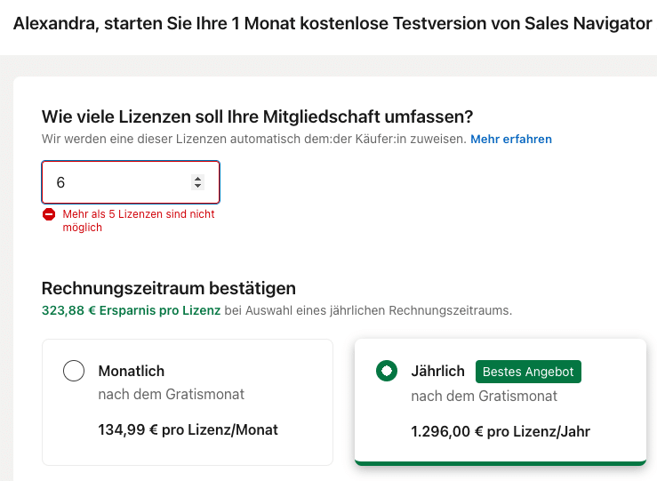
Task: Click the heading 'Rechnungszeitraum bestätigen'
Action: (168, 288)
